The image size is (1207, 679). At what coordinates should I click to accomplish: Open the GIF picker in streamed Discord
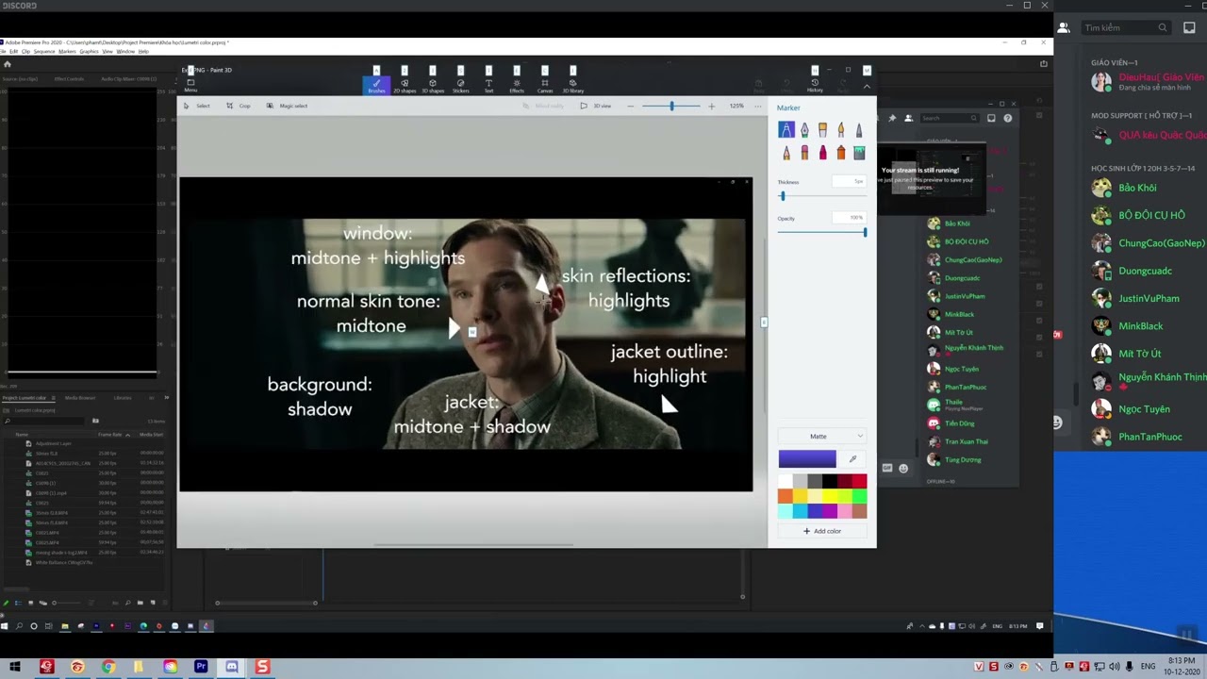click(x=887, y=468)
